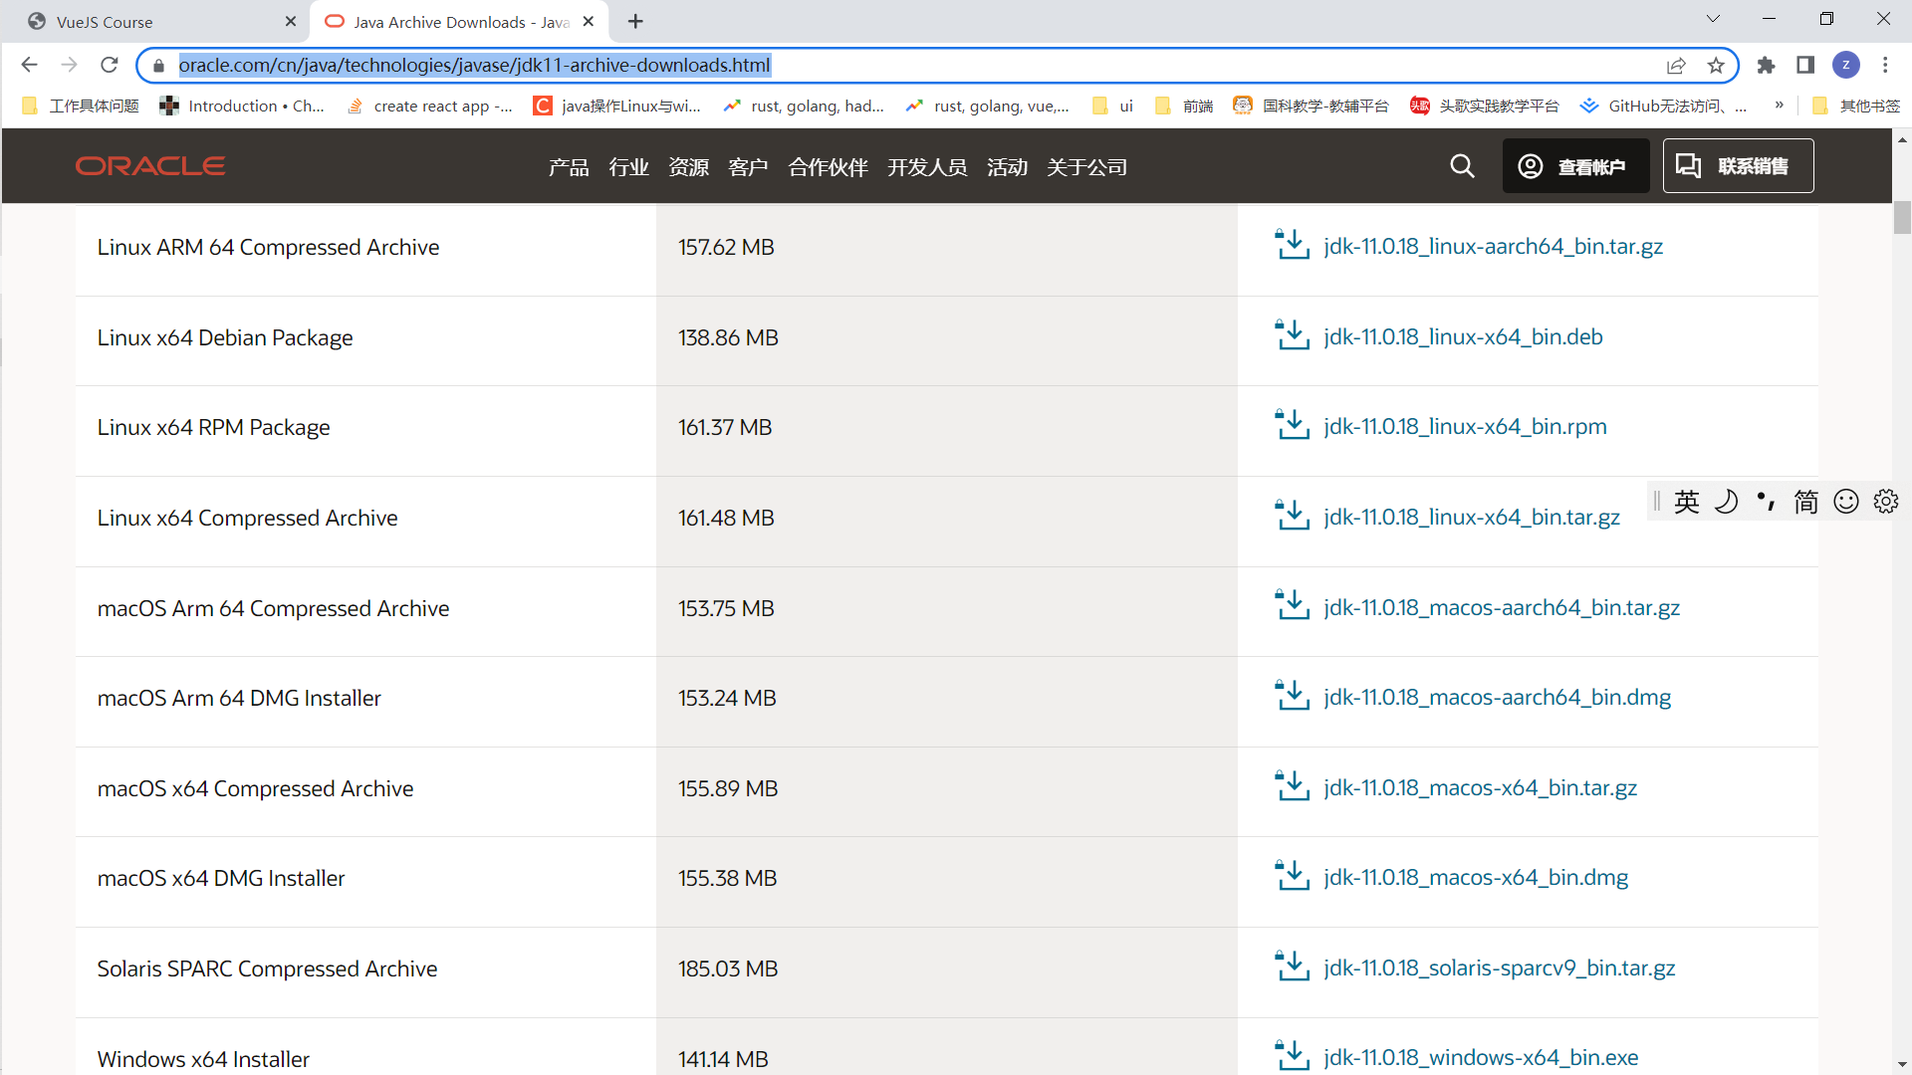Click the share icon in the address bar
Screen dimensions: 1912x1075
1677,65
